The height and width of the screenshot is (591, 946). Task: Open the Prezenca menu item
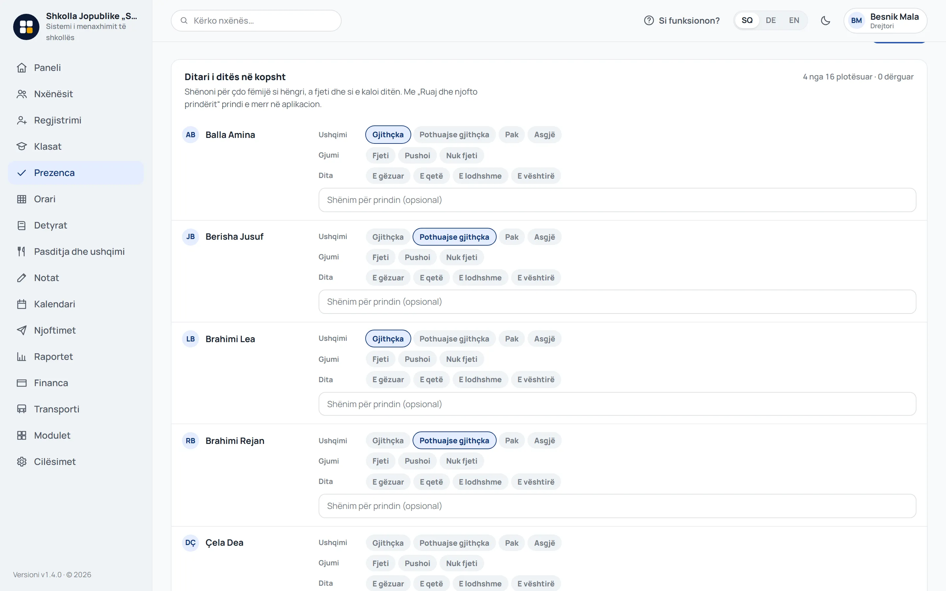(76, 173)
